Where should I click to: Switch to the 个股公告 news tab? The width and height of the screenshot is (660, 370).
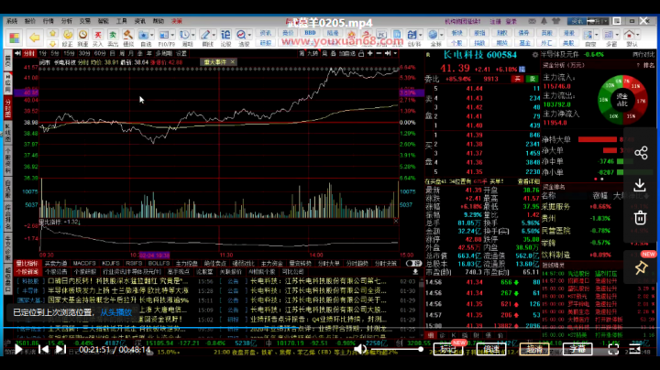pos(56,272)
